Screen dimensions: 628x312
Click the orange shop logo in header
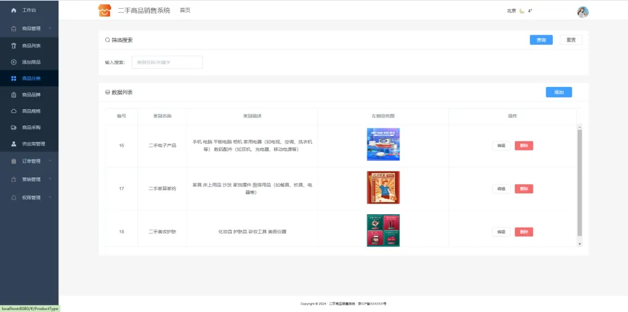(x=105, y=11)
